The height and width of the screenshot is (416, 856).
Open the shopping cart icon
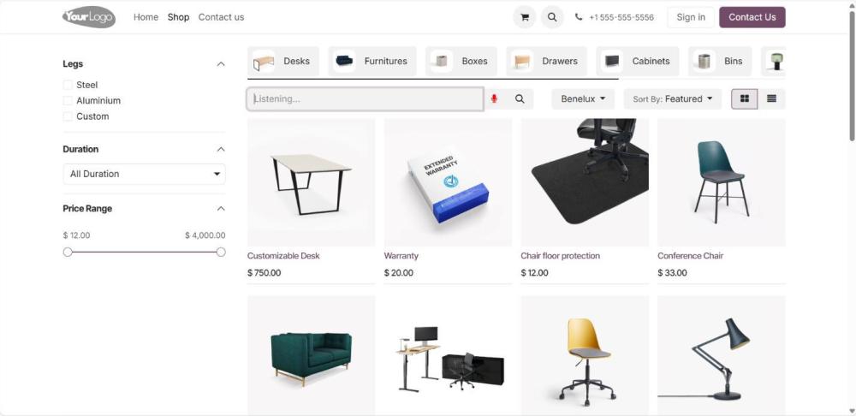pyautogui.click(x=525, y=17)
